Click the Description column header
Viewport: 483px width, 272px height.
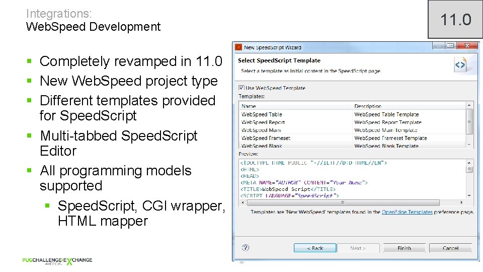pyautogui.click(x=409, y=106)
